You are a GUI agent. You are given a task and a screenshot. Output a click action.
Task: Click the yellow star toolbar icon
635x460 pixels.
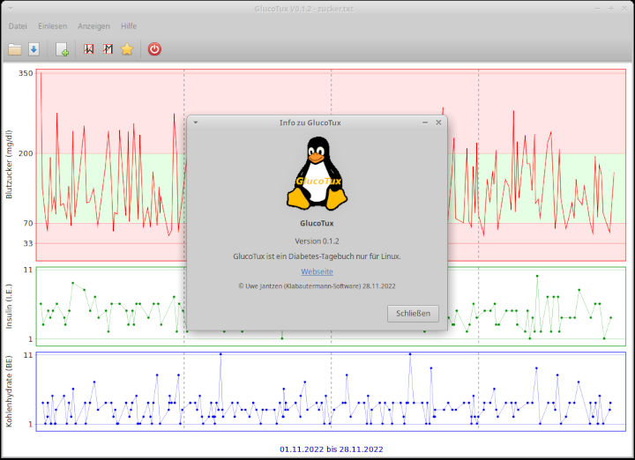click(127, 49)
